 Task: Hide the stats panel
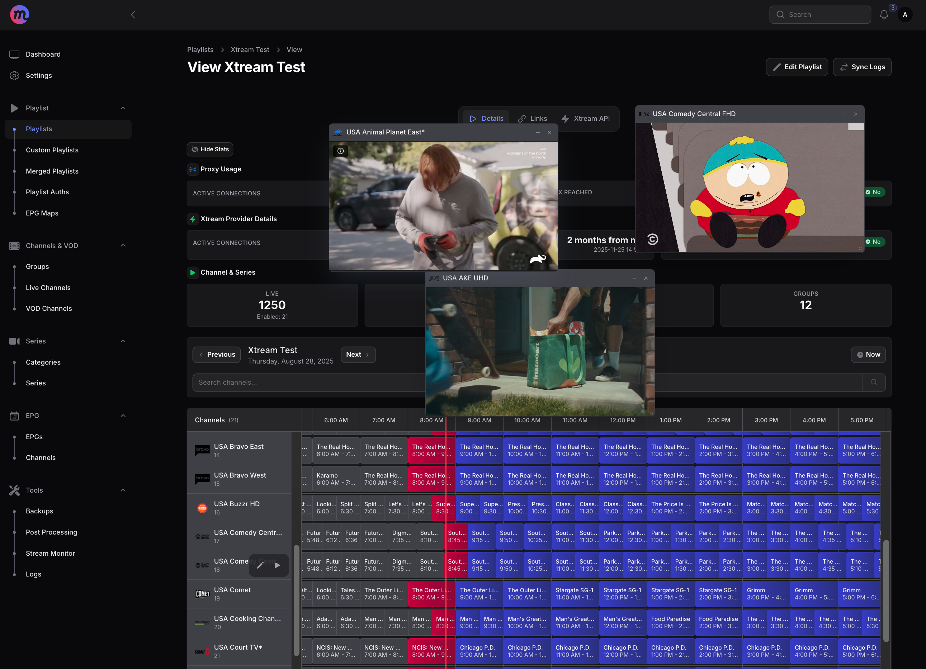tap(210, 150)
